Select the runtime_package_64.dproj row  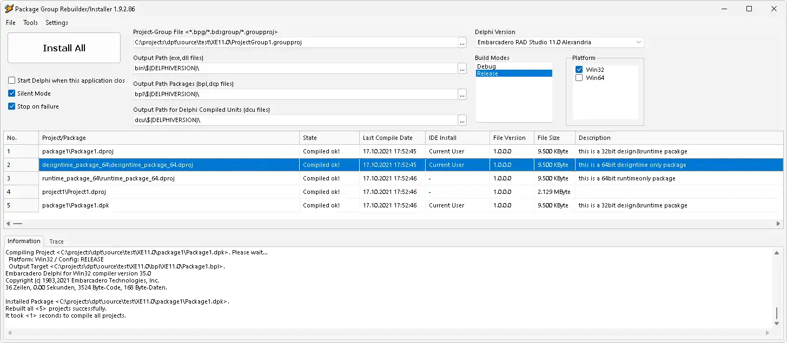point(108,178)
